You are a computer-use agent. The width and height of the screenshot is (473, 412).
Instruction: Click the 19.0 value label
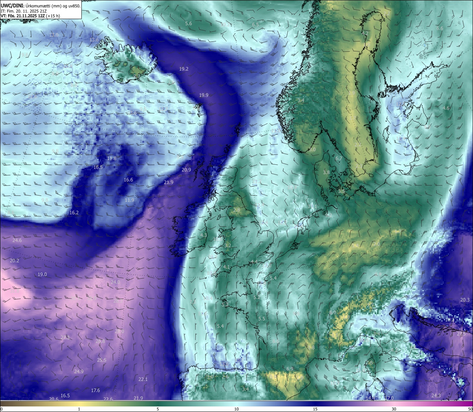coord(42,275)
